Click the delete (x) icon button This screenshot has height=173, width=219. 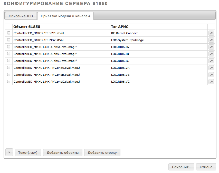[9, 152]
